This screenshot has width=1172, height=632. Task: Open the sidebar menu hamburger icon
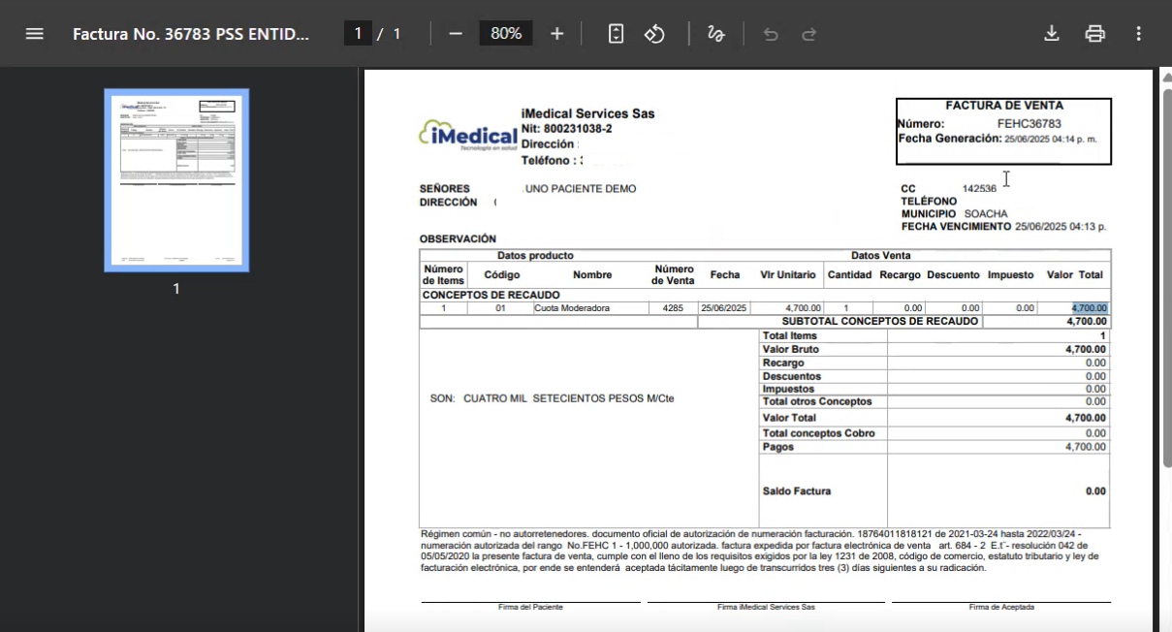pos(34,33)
